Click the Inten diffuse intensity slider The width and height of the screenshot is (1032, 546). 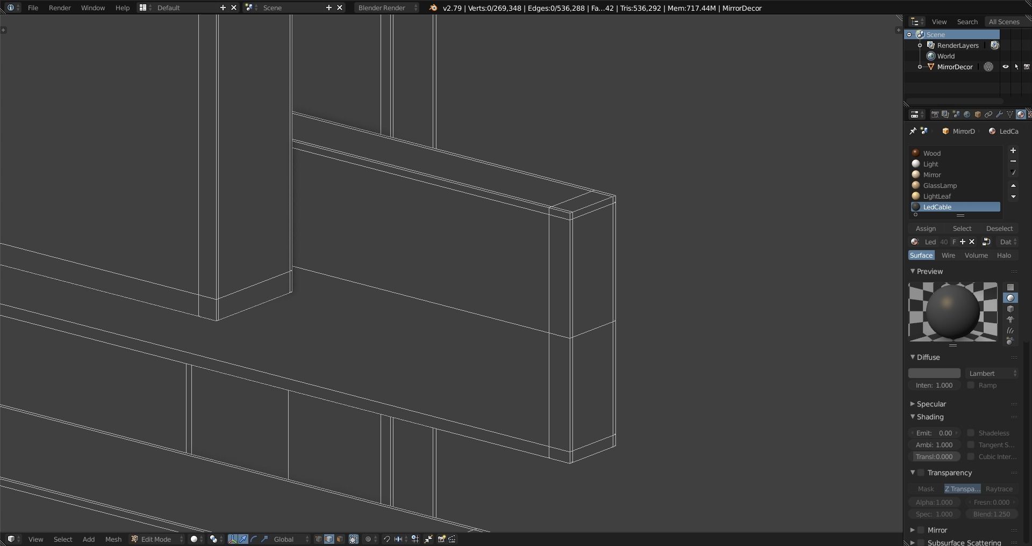pyautogui.click(x=934, y=385)
